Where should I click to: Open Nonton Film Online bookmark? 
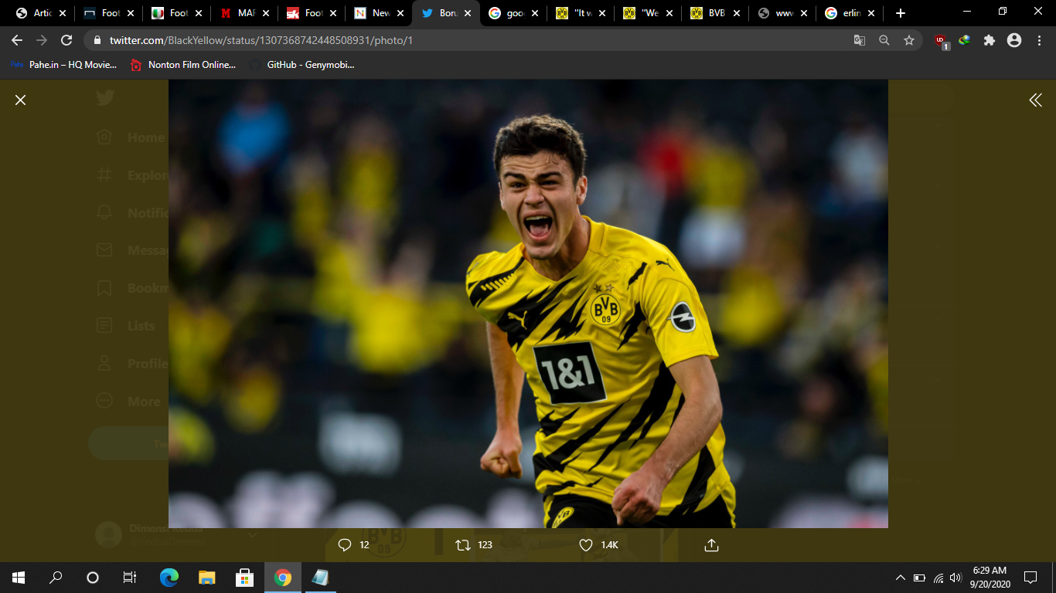183,65
